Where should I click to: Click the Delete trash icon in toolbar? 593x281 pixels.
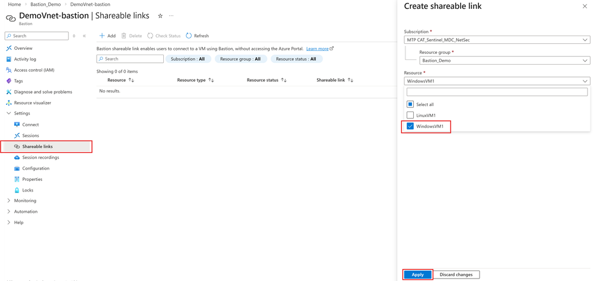[123, 36]
